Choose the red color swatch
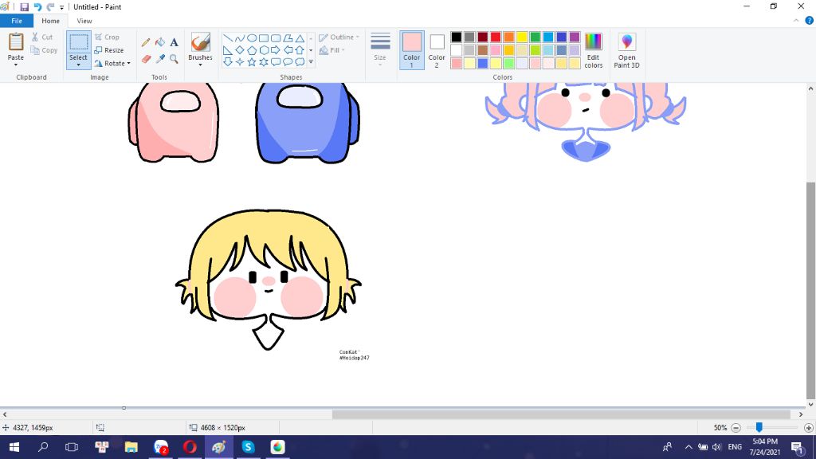 (x=496, y=37)
